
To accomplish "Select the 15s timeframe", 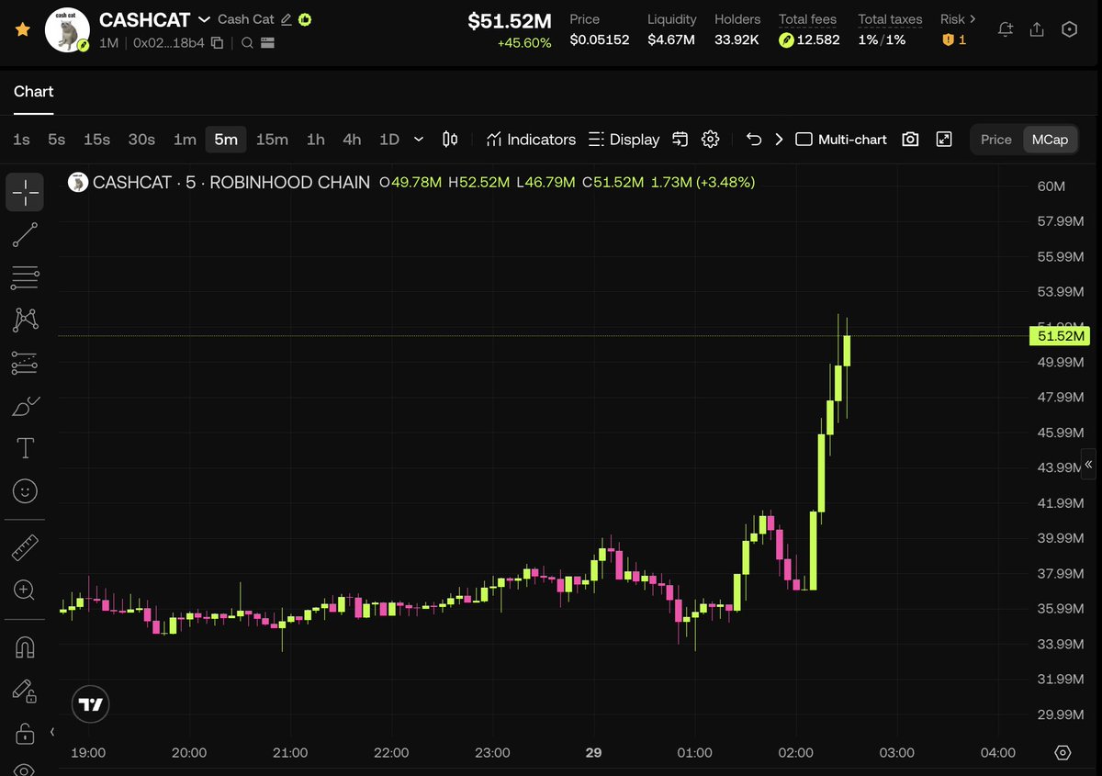I will click(x=96, y=140).
